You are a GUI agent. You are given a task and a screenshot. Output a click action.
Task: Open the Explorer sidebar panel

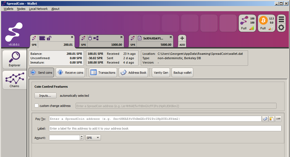click(15, 59)
